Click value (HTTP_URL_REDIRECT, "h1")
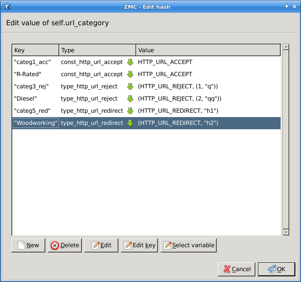The height and width of the screenshot is (282, 301). pyautogui.click(x=178, y=111)
